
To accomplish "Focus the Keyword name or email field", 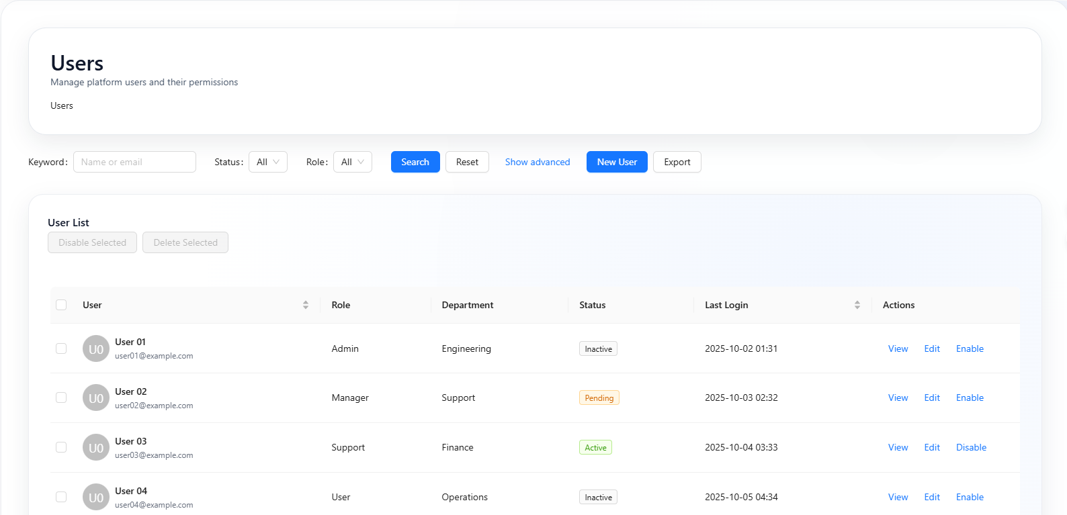I will point(134,162).
